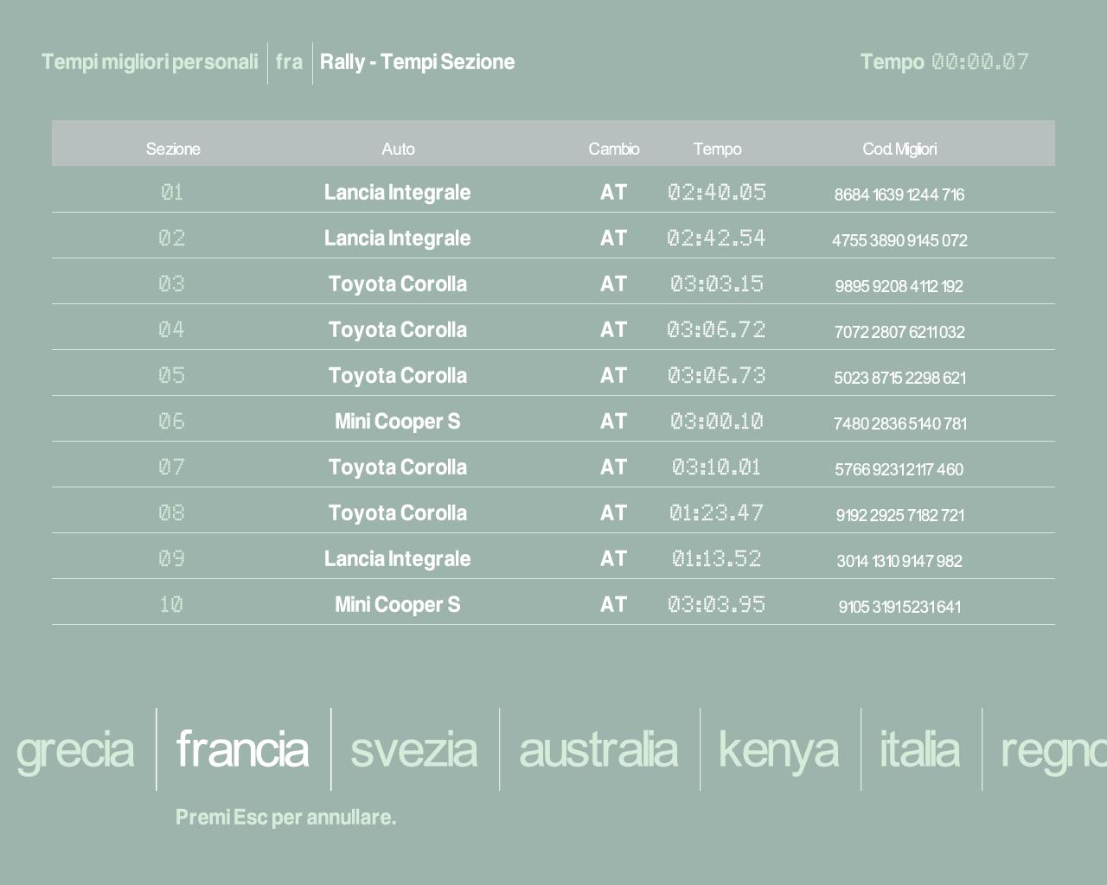The width and height of the screenshot is (1107, 885).
Task: Switch to the australia country tab
Action: click(598, 749)
